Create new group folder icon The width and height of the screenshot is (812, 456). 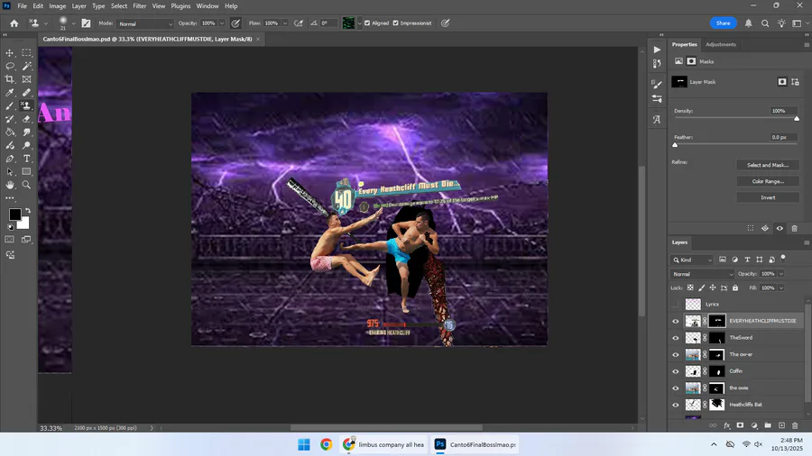(768, 425)
